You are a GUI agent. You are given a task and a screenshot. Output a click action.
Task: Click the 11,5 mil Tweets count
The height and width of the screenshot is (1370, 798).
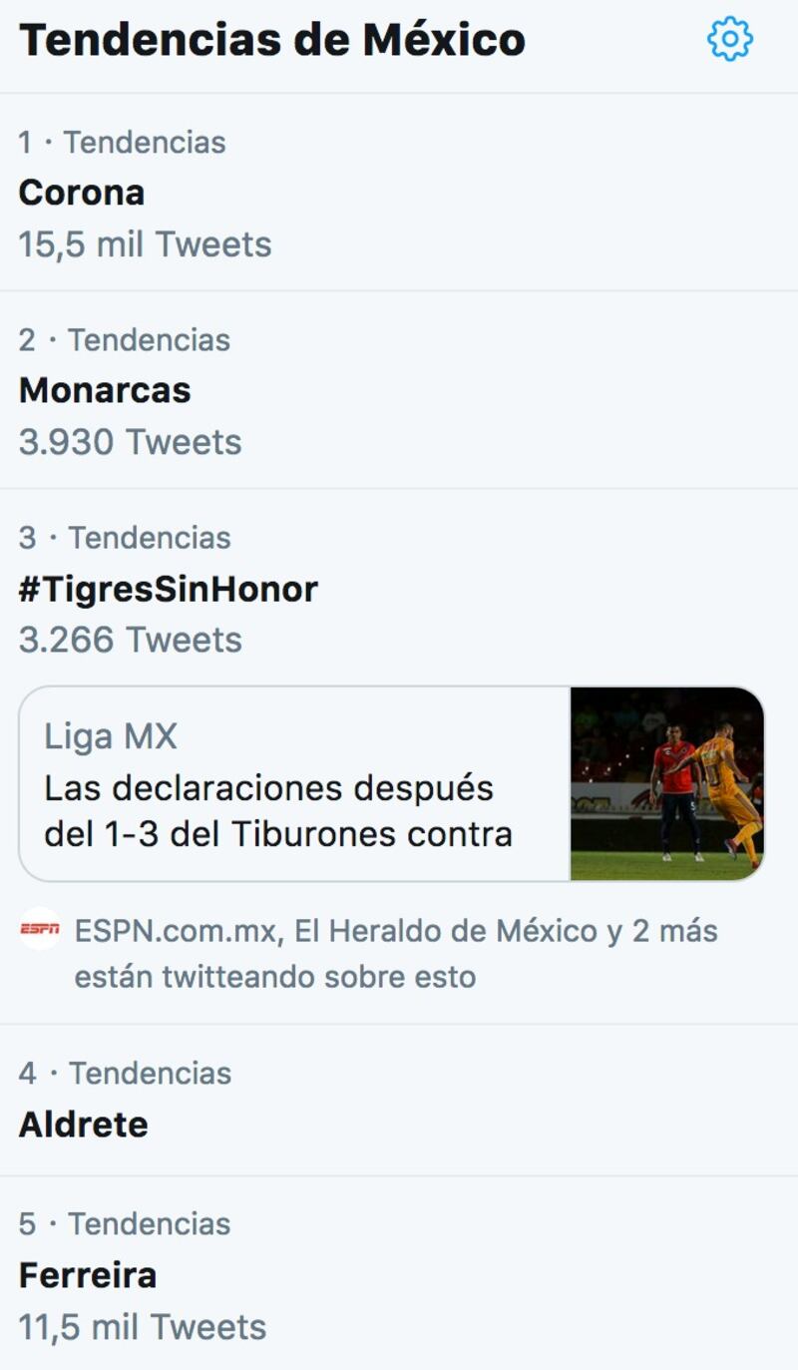(x=143, y=1327)
